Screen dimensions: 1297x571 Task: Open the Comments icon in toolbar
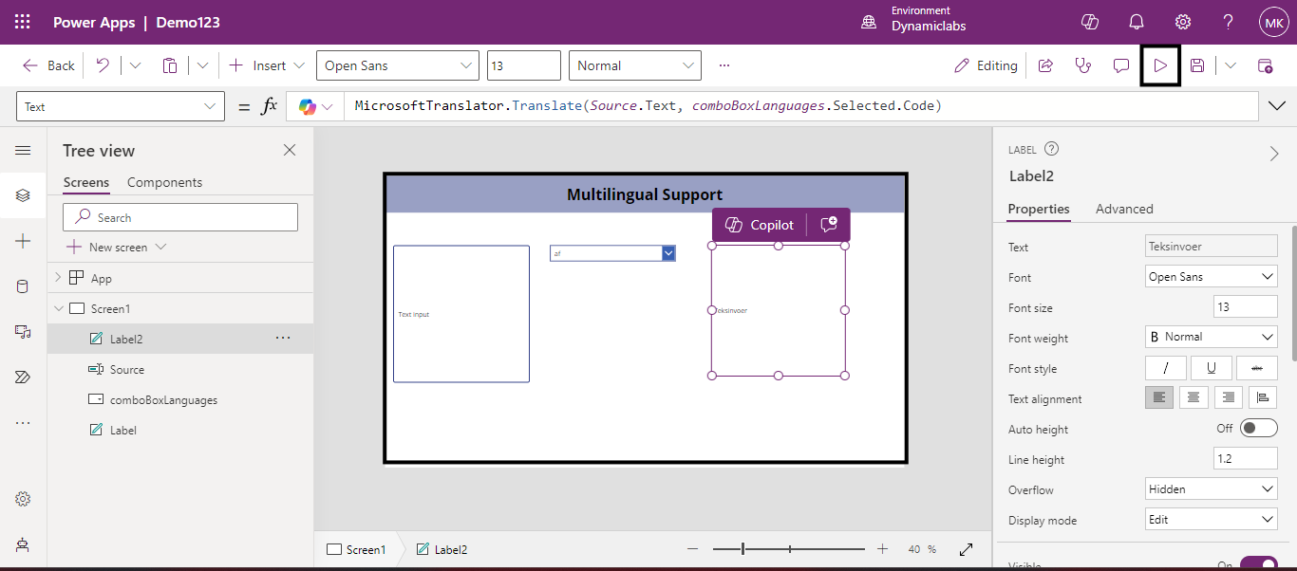1121,65
